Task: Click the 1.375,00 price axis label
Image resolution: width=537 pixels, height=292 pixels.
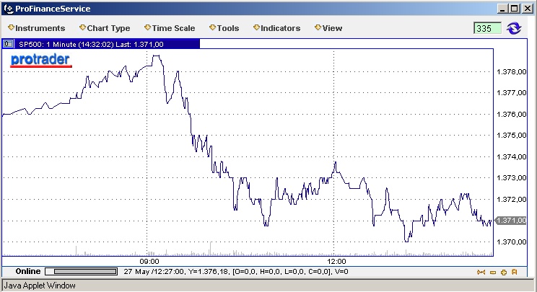Action: tap(511, 136)
